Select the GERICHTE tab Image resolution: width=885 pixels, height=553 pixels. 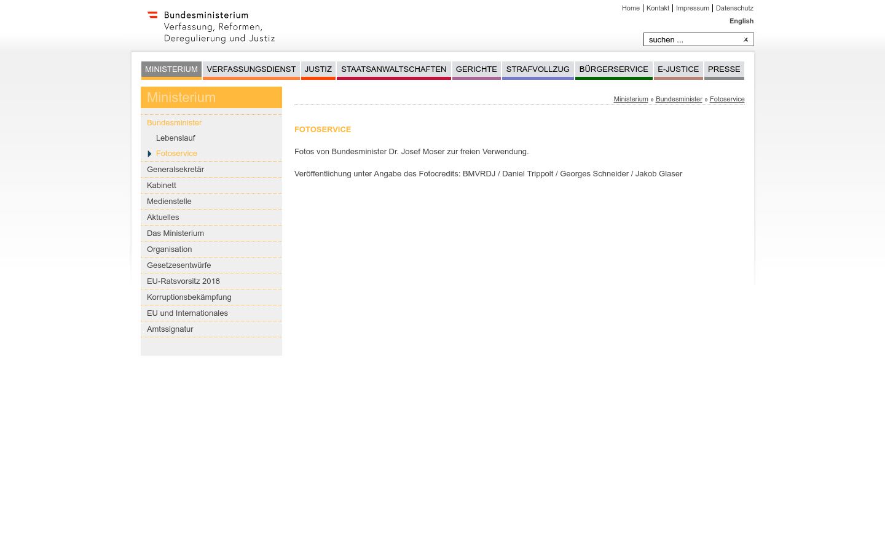(x=476, y=70)
